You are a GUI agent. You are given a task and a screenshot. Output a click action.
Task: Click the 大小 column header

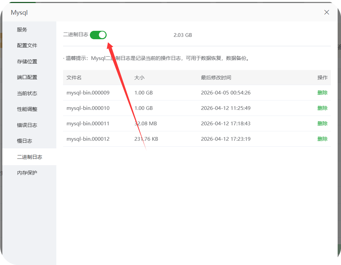(139, 77)
